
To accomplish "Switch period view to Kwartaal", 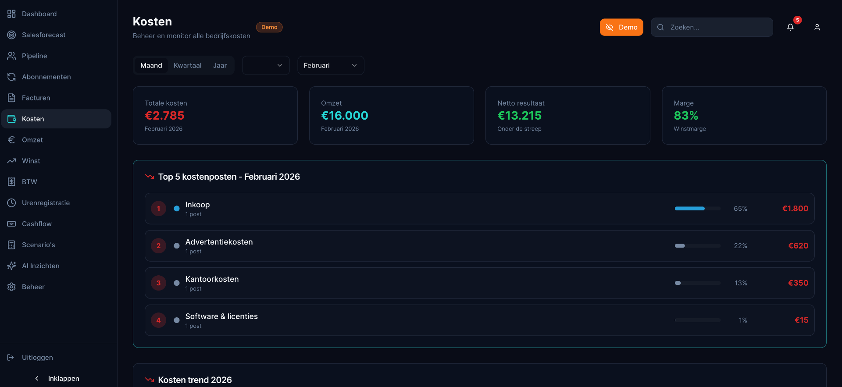I will coord(188,66).
